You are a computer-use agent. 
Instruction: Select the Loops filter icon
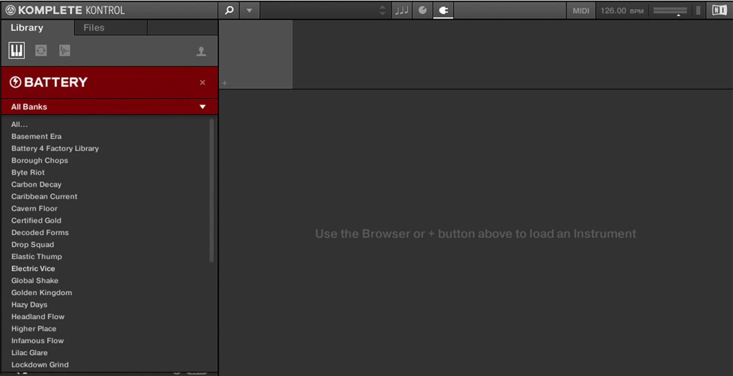(x=41, y=50)
